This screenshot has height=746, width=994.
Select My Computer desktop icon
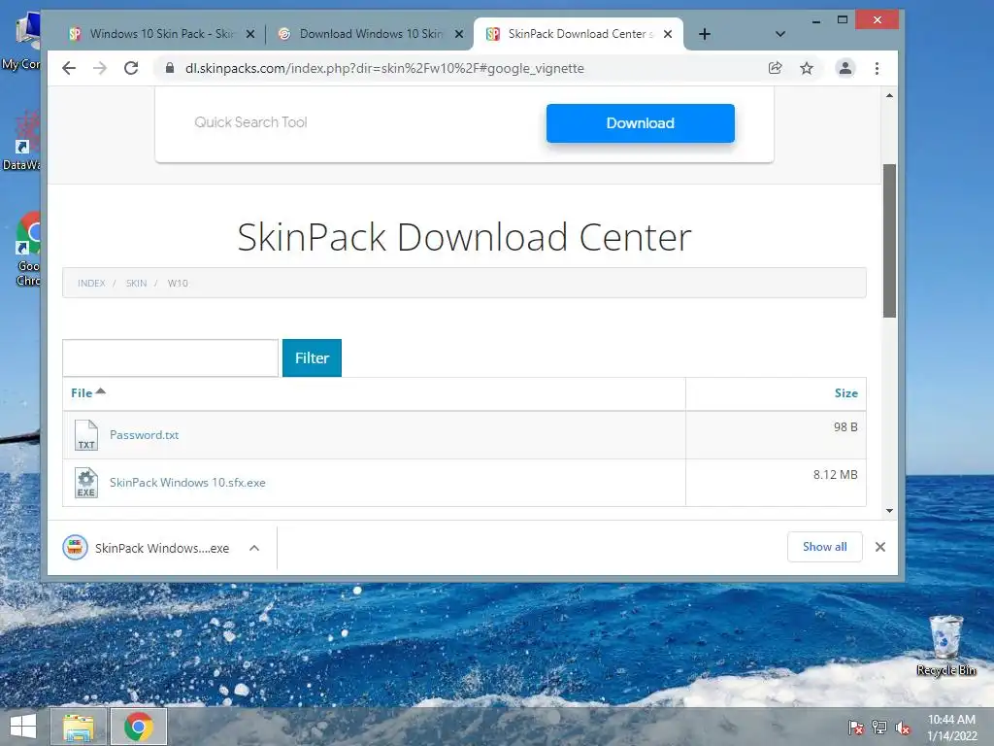22,41
